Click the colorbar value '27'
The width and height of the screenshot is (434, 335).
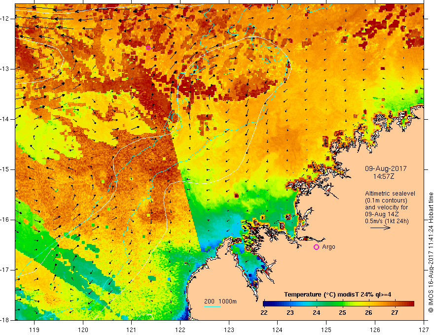[395, 313]
